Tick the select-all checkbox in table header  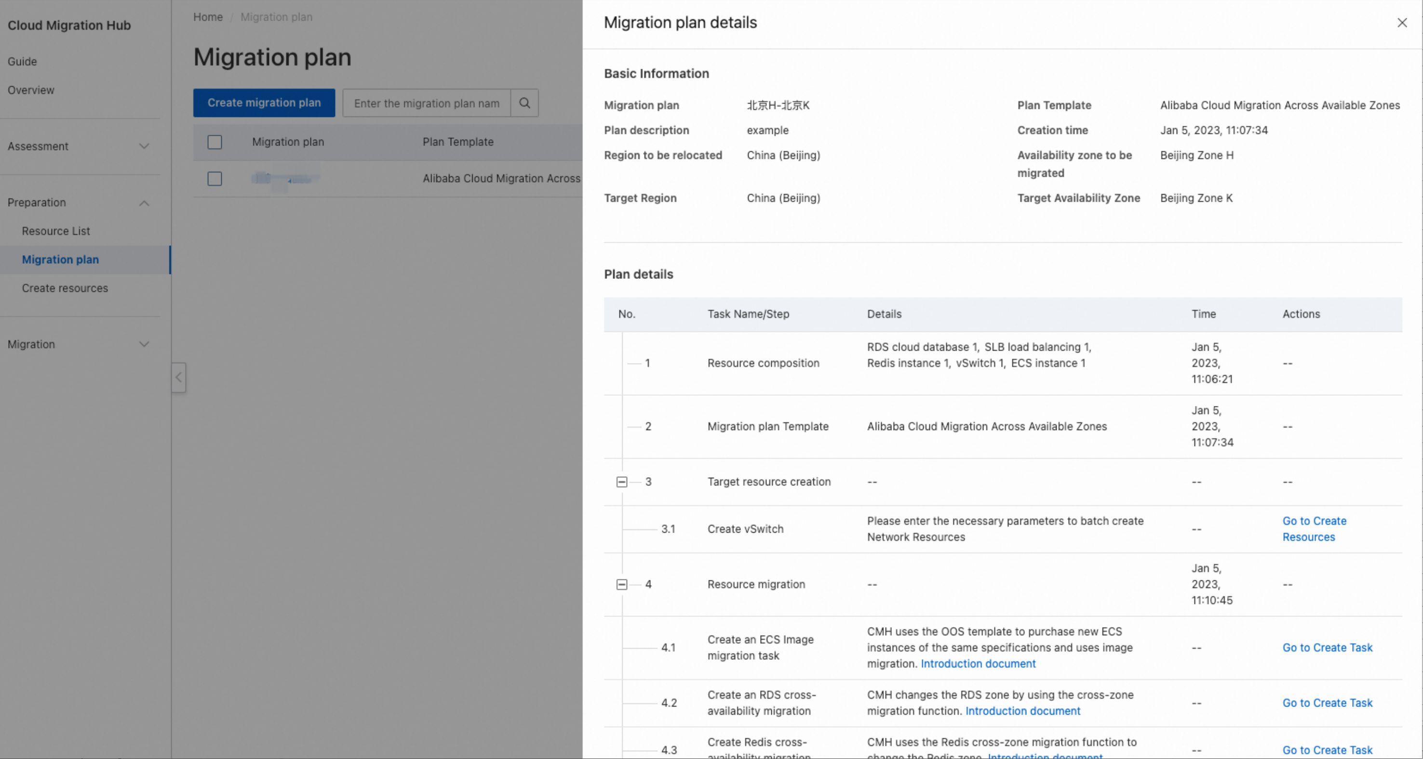pos(215,142)
